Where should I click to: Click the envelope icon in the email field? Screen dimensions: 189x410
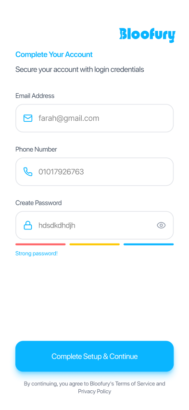coord(28,118)
